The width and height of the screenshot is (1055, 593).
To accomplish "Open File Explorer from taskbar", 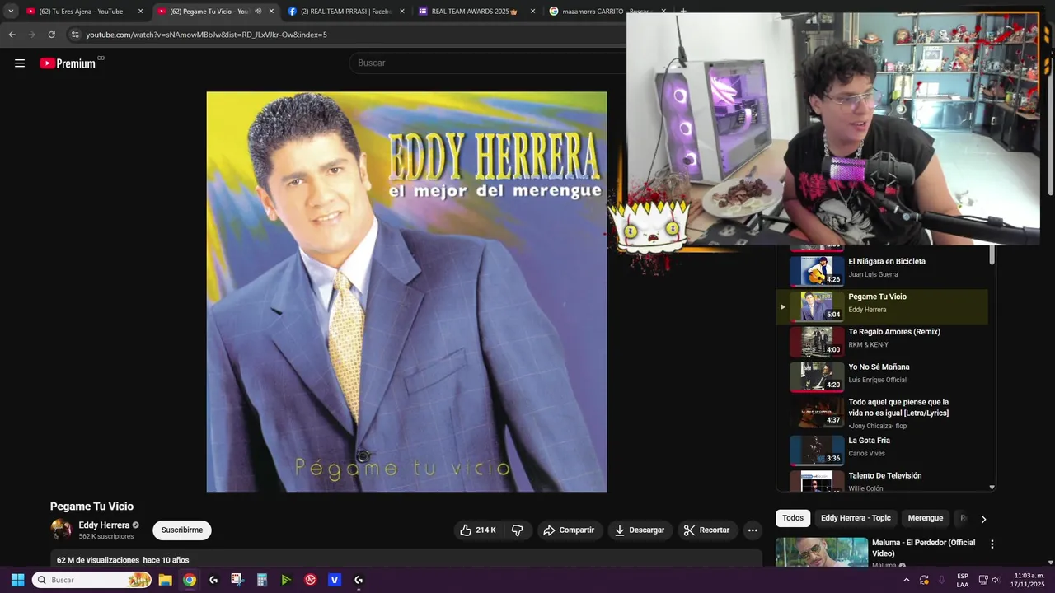I will pyautogui.click(x=165, y=580).
